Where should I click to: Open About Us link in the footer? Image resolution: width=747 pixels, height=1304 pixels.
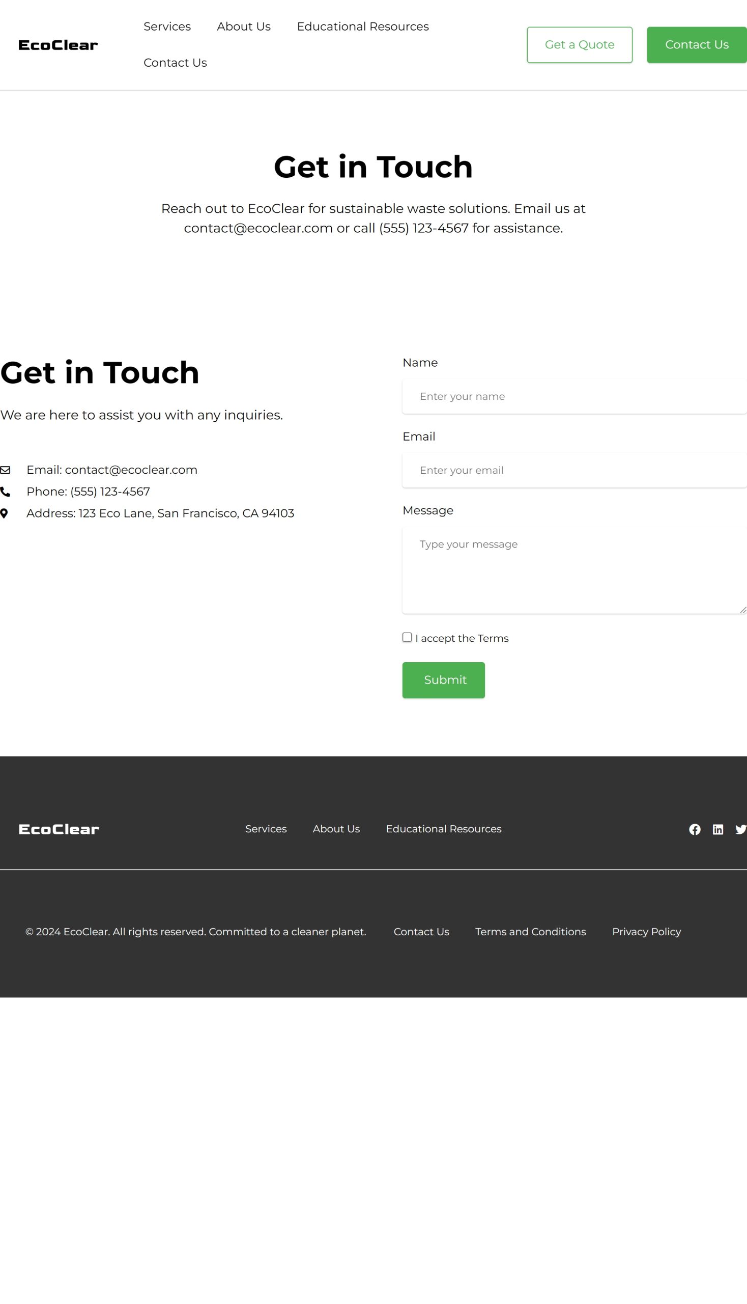(x=336, y=829)
